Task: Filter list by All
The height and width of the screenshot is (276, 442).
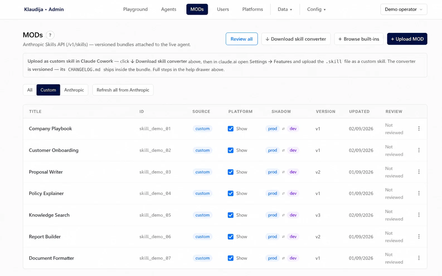Action: 30,90
